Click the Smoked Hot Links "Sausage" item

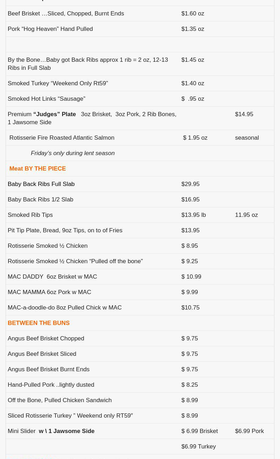pyautogui.click(x=46, y=99)
